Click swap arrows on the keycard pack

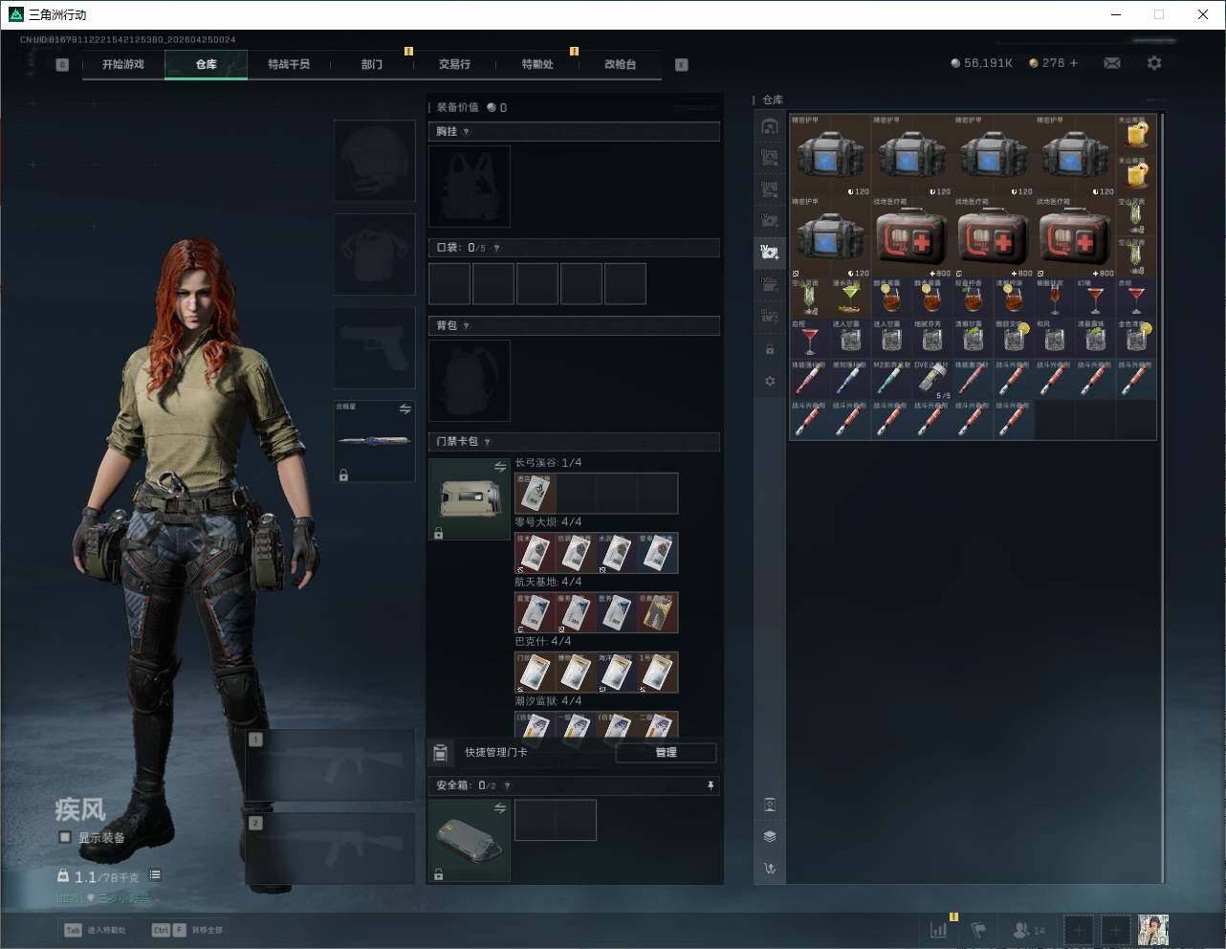(499, 467)
